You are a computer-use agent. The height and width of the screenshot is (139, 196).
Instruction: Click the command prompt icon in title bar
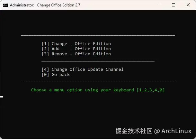[5, 5]
